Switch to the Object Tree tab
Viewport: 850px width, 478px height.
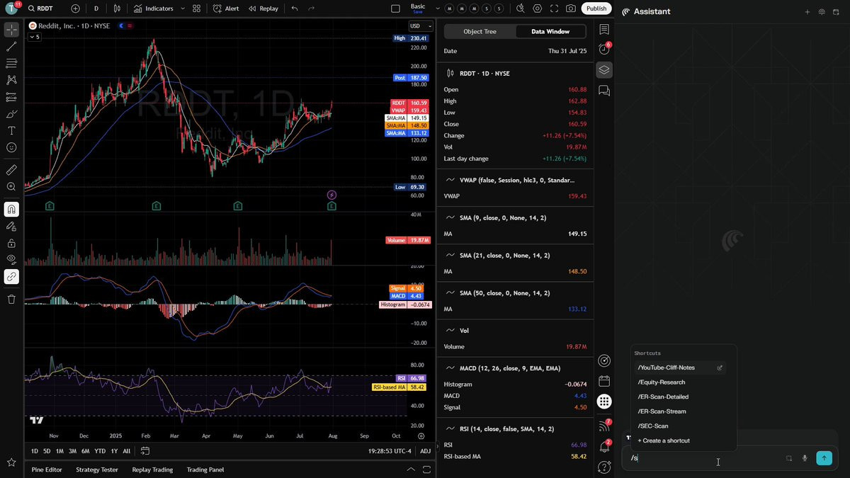click(x=480, y=31)
